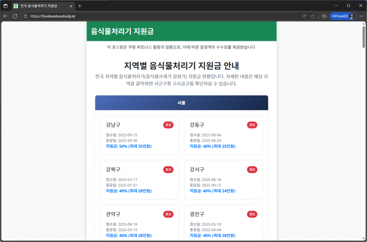367x242 pixels.
Task: Click the 음식물처리기 지원금 site header title
Action: point(122,31)
